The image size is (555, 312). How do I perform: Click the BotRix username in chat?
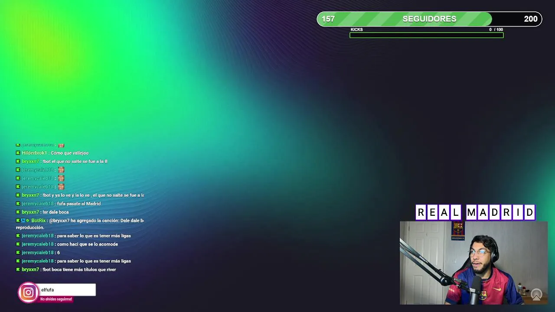pyautogui.click(x=39, y=221)
